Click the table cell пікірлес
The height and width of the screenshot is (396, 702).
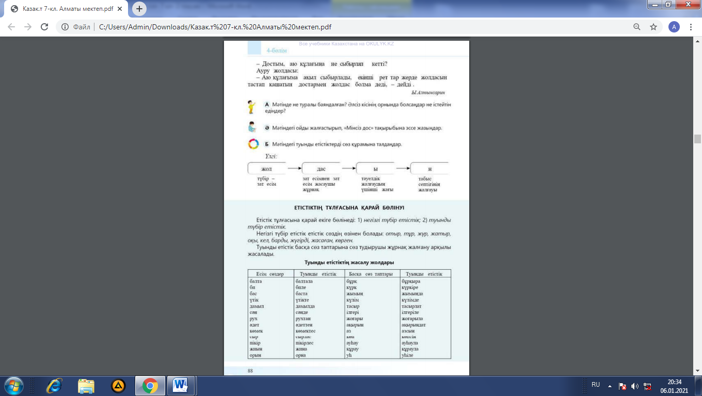pos(305,343)
